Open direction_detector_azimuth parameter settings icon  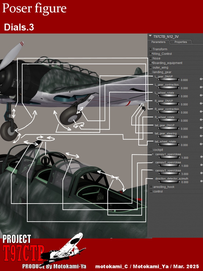(201, 181)
